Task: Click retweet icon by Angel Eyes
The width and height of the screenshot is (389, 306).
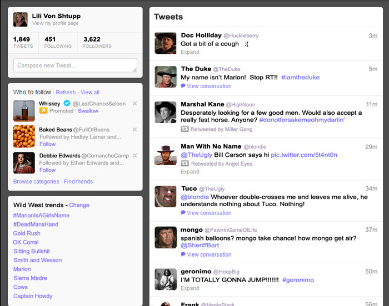Action: click(184, 164)
